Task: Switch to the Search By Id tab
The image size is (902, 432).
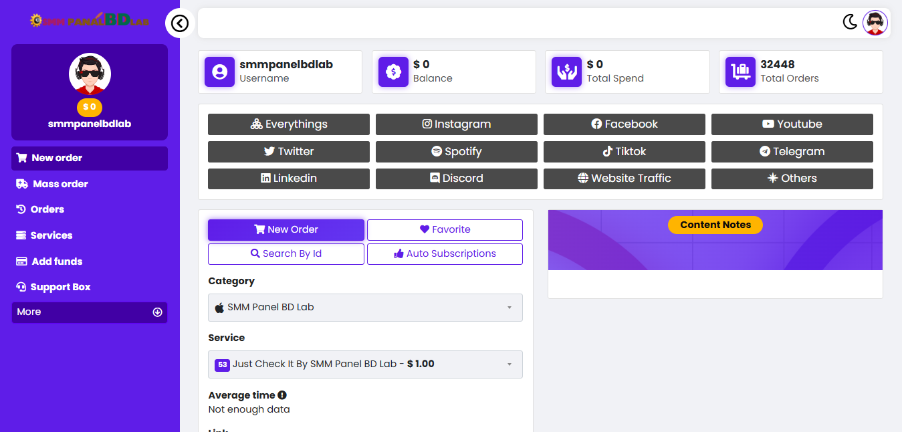Action: point(286,254)
